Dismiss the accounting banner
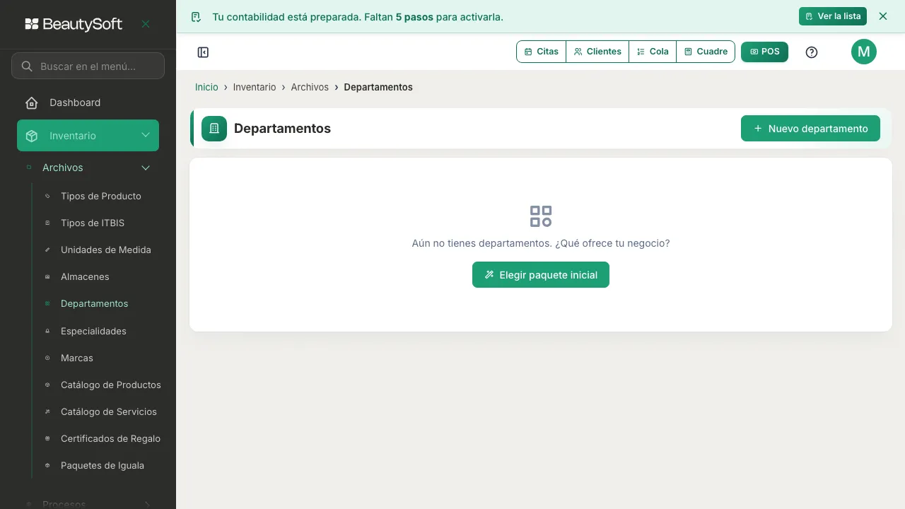Viewport: 905px width, 509px height. [x=883, y=16]
